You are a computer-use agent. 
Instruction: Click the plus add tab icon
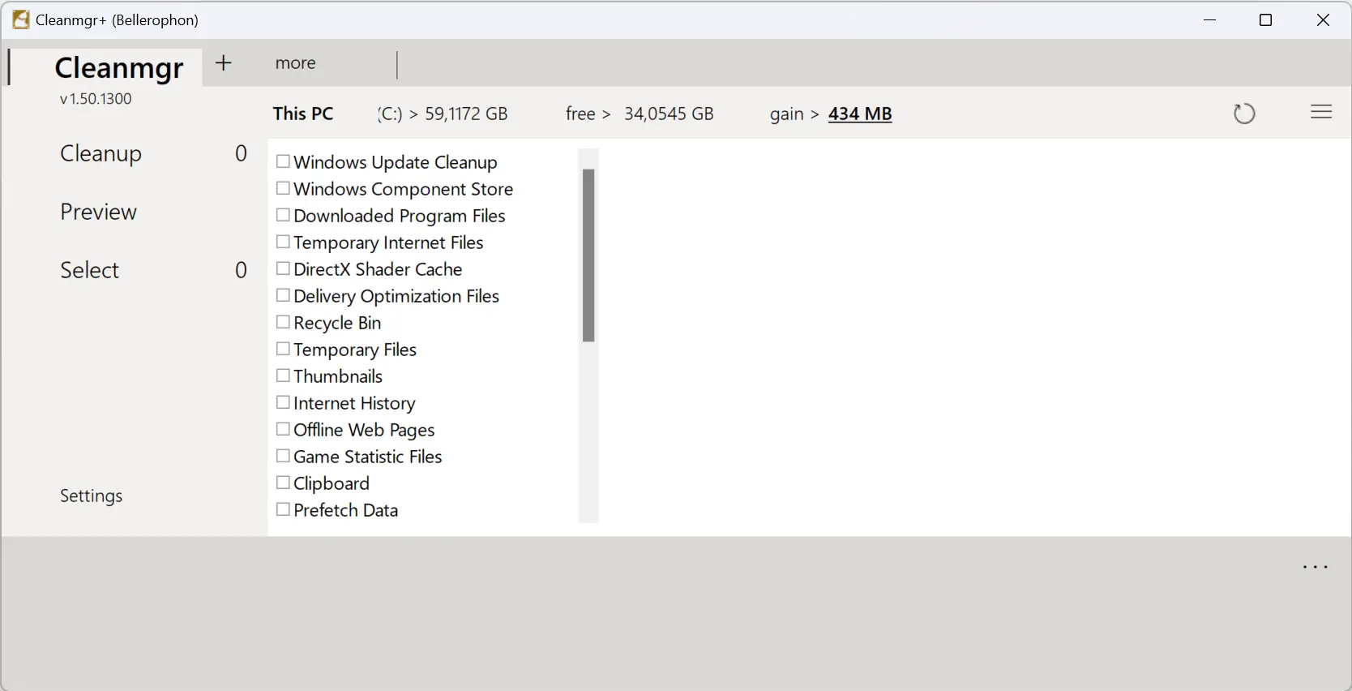pyautogui.click(x=224, y=62)
